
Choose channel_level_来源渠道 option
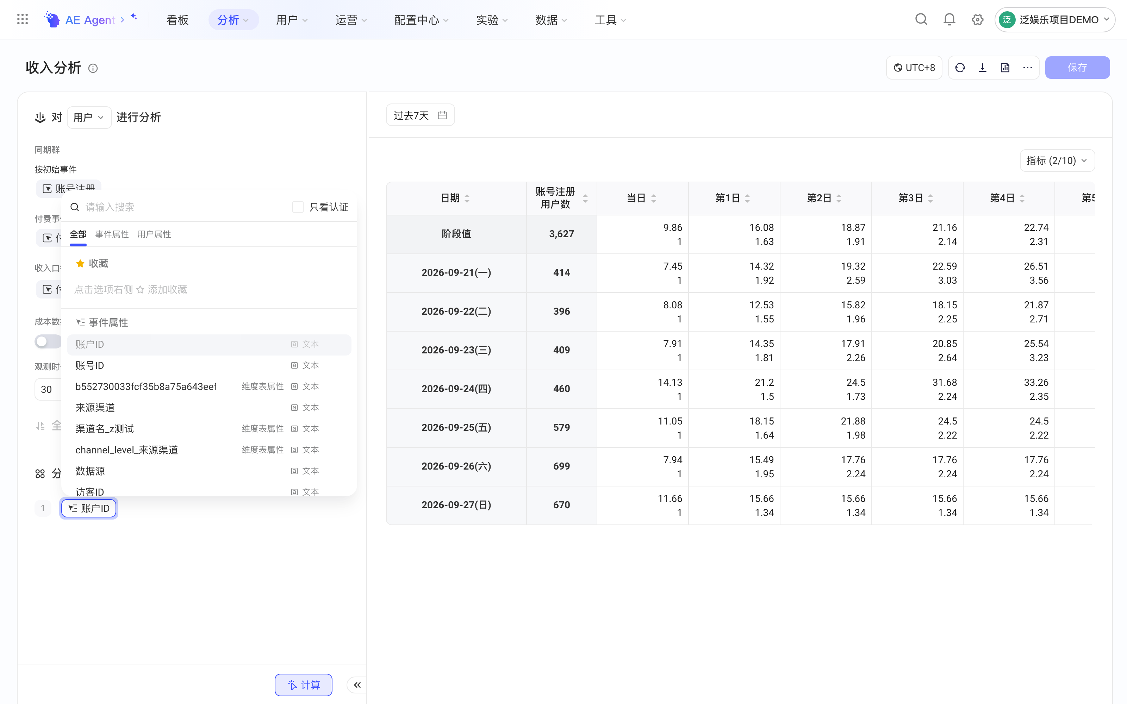tap(209, 450)
